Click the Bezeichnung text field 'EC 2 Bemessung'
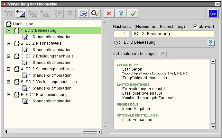 pyautogui.click(x=172, y=34)
